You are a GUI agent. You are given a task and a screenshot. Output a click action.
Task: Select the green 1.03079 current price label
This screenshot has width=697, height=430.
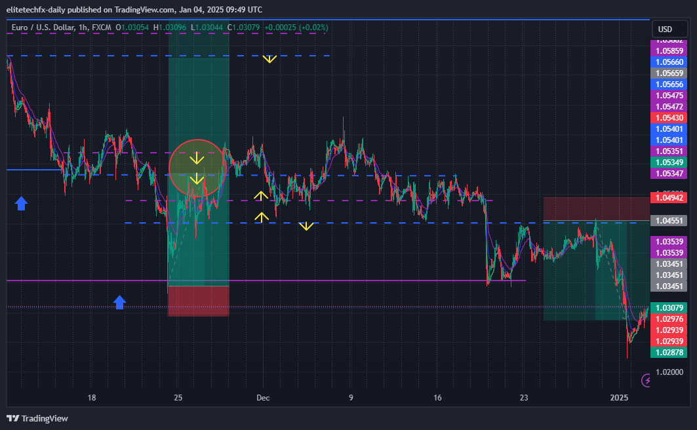coord(669,308)
